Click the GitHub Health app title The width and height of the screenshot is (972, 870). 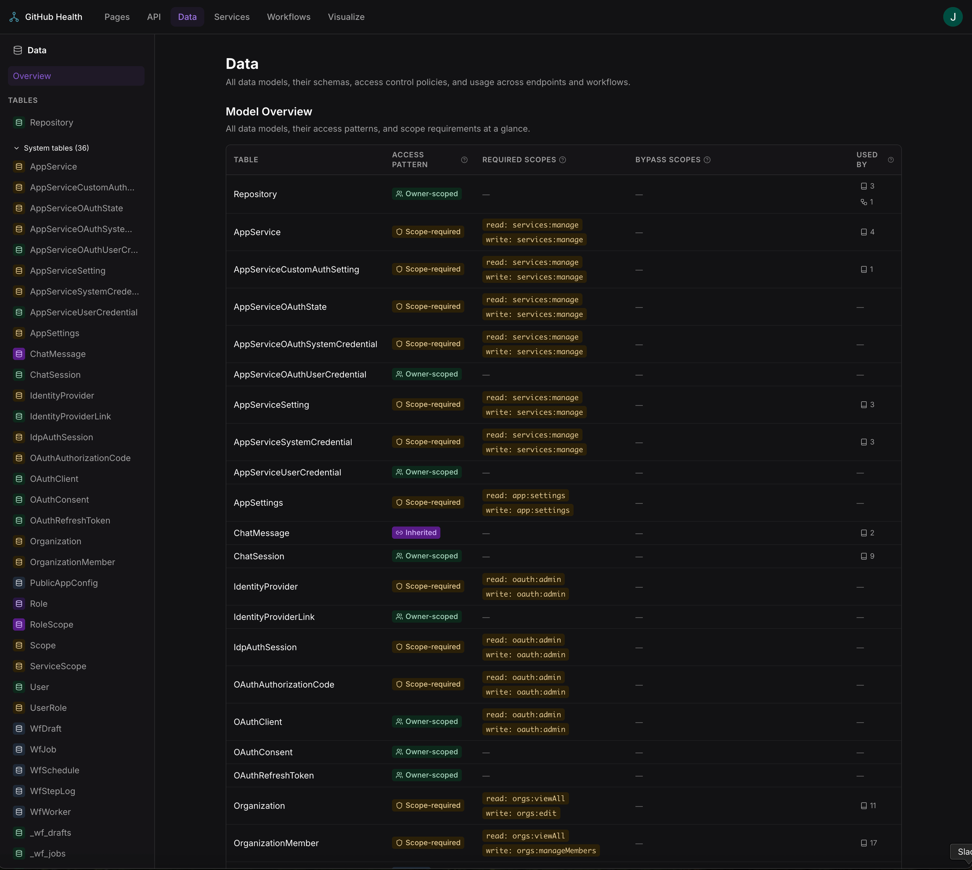(x=54, y=17)
